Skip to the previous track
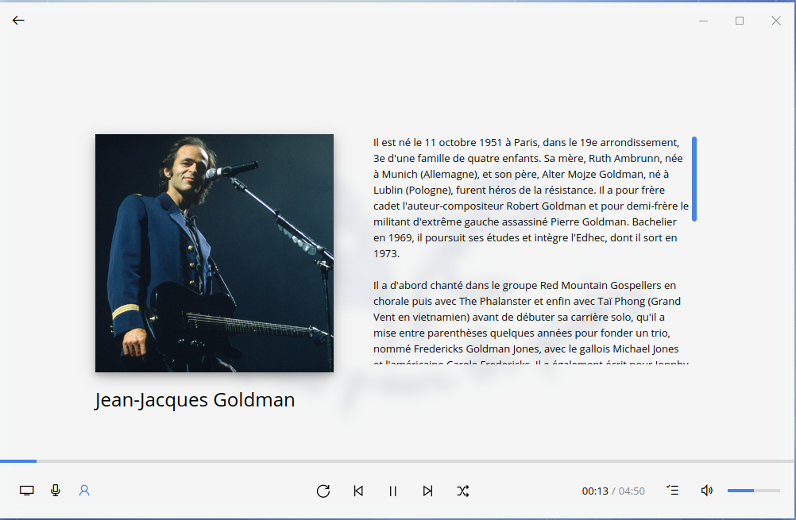Viewport: 796px width, 520px height. [358, 491]
